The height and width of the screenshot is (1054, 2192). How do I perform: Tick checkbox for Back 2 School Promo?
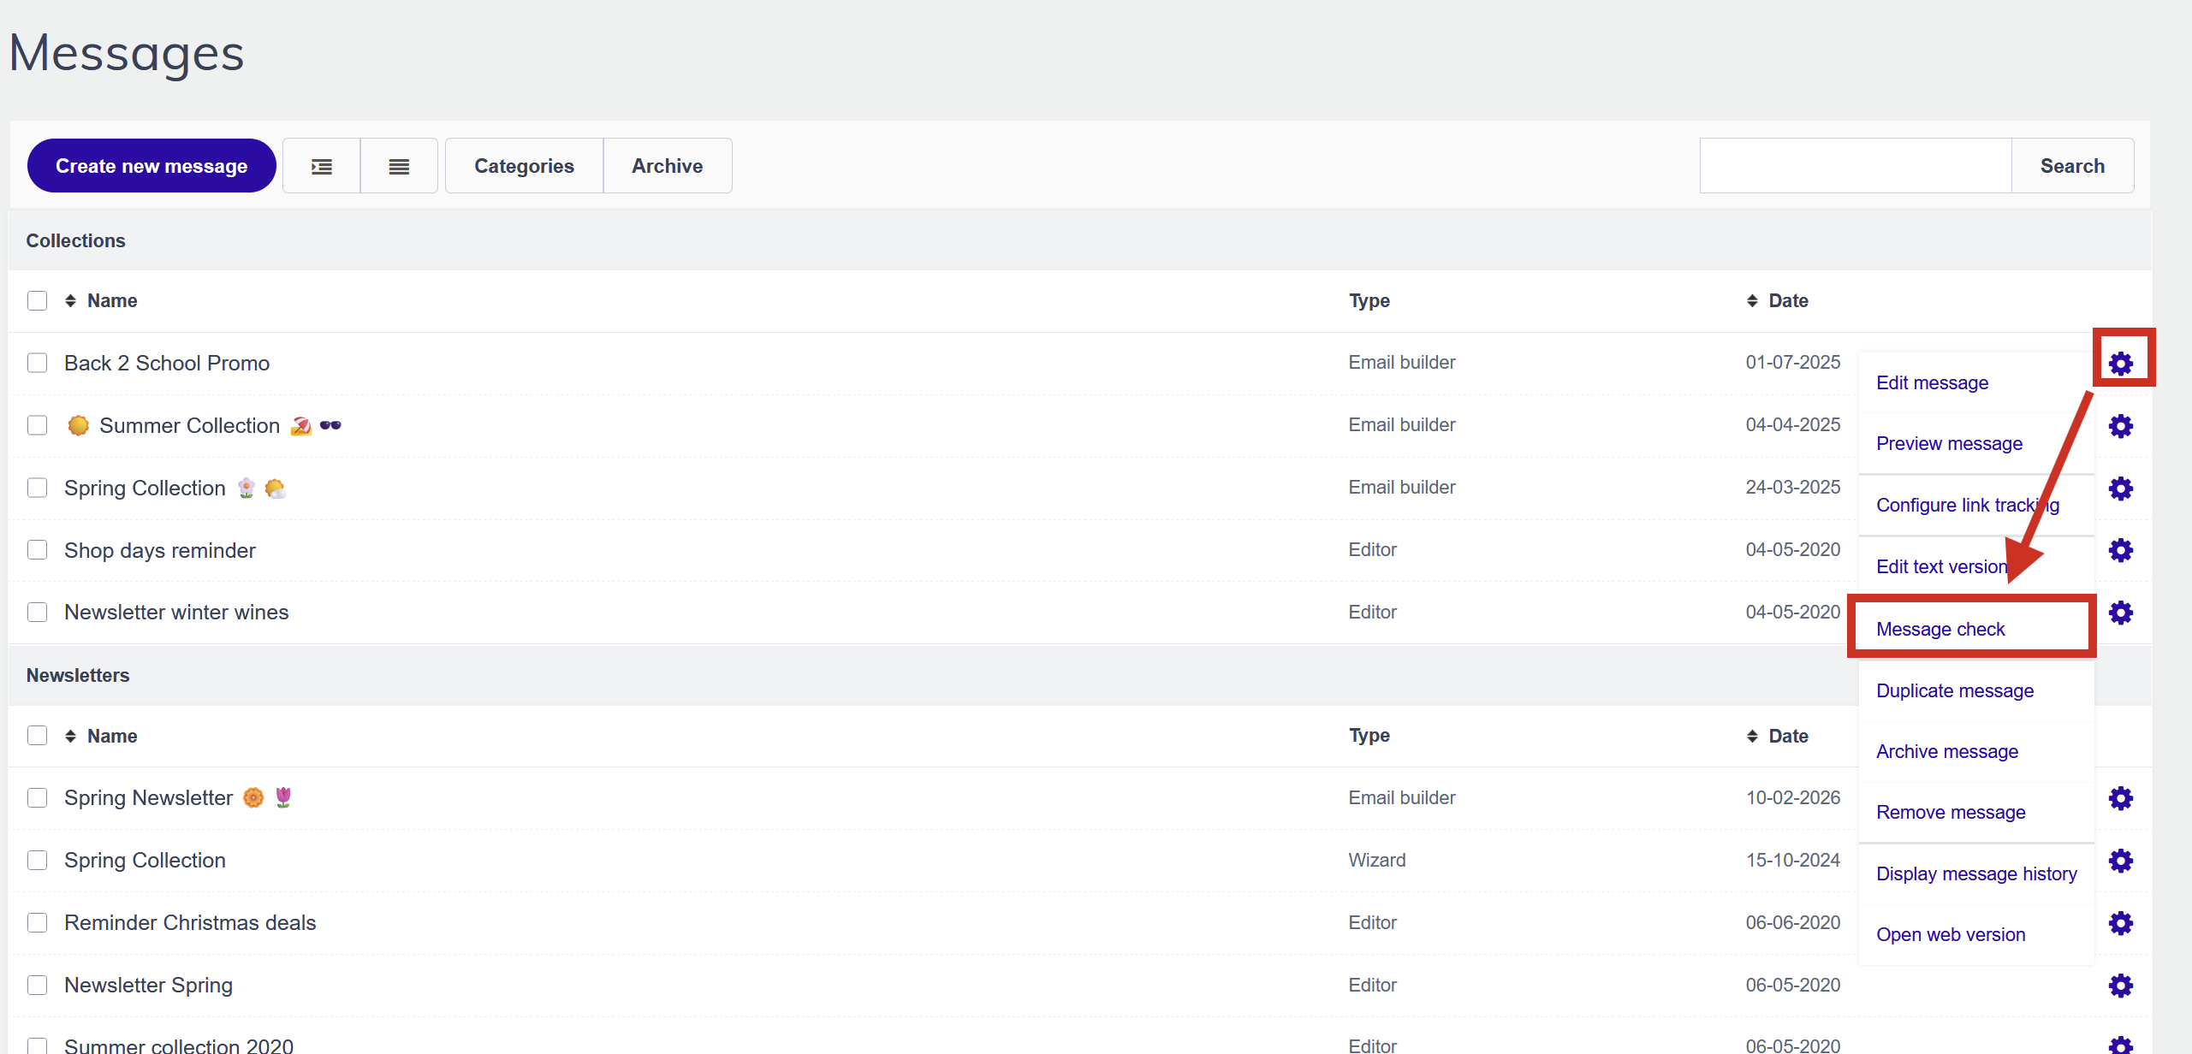37,363
